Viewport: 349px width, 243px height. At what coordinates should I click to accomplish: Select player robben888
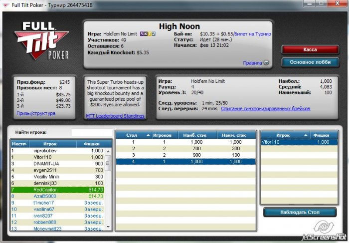coord(57,222)
